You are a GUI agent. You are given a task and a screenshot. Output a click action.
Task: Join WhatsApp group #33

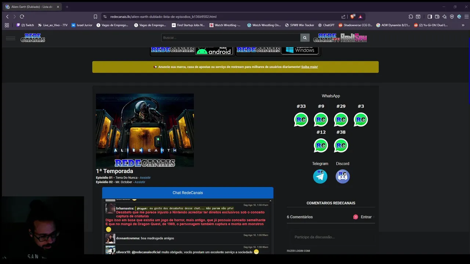pyautogui.click(x=301, y=120)
